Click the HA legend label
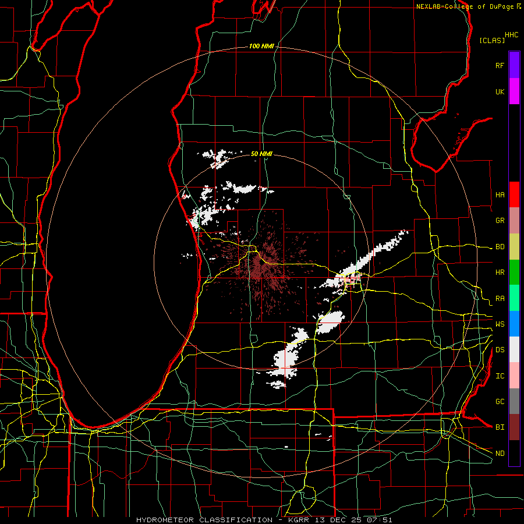 click(x=500, y=194)
